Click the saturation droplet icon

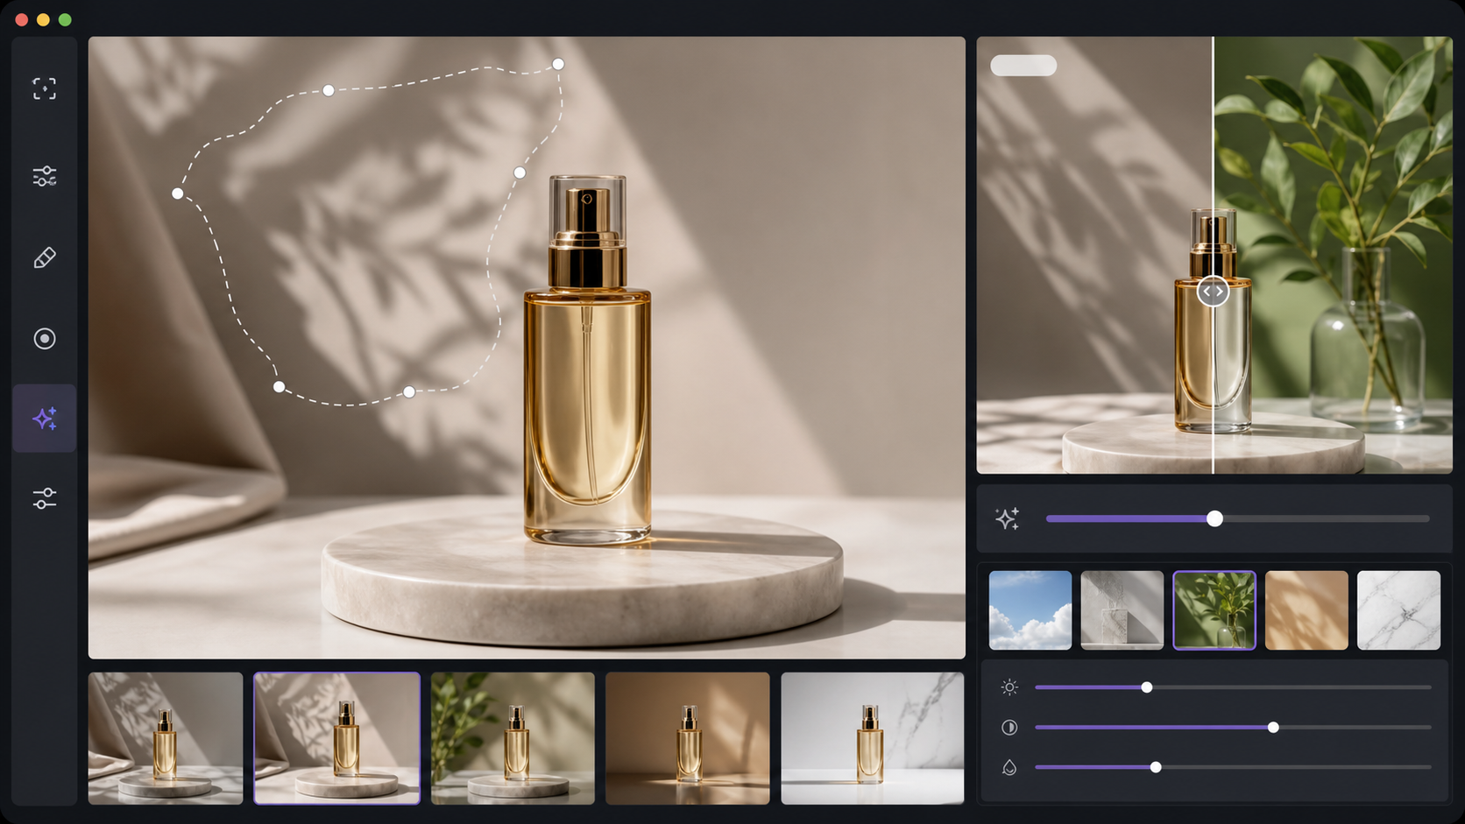[x=1009, y=767]
